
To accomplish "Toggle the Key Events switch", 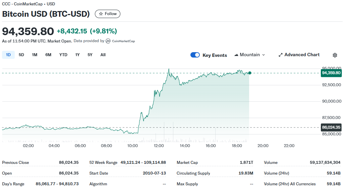I will pos(195,55).
